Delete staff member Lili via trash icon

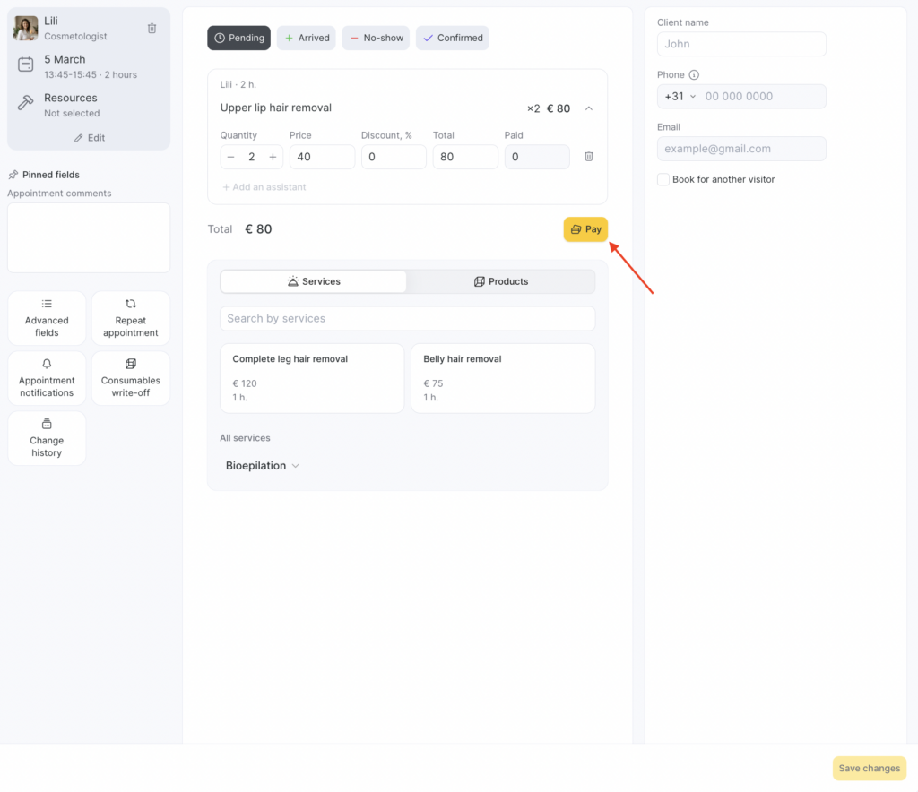pyautogui.click(x=152, y=29)
